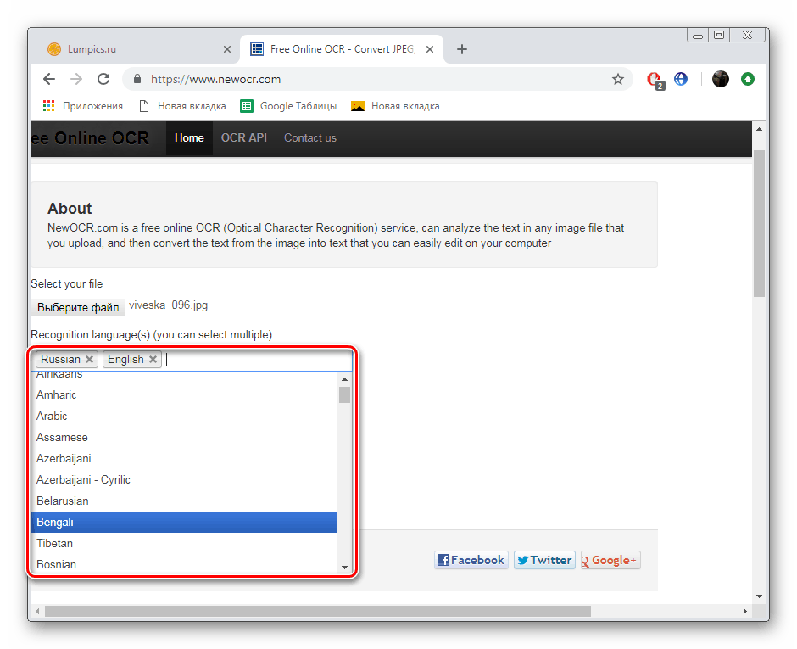Share on Google+

coord(610,560)
